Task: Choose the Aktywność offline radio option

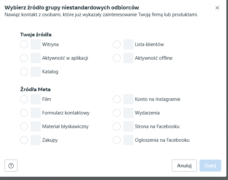Action: (117, 58)
